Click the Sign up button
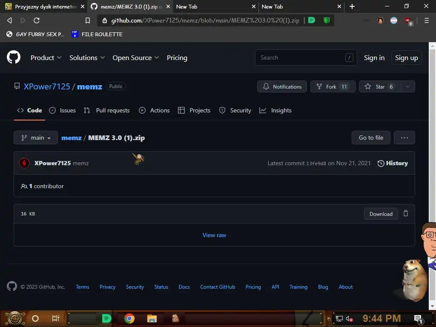The image size is (436, 327). tap(406, 57)
